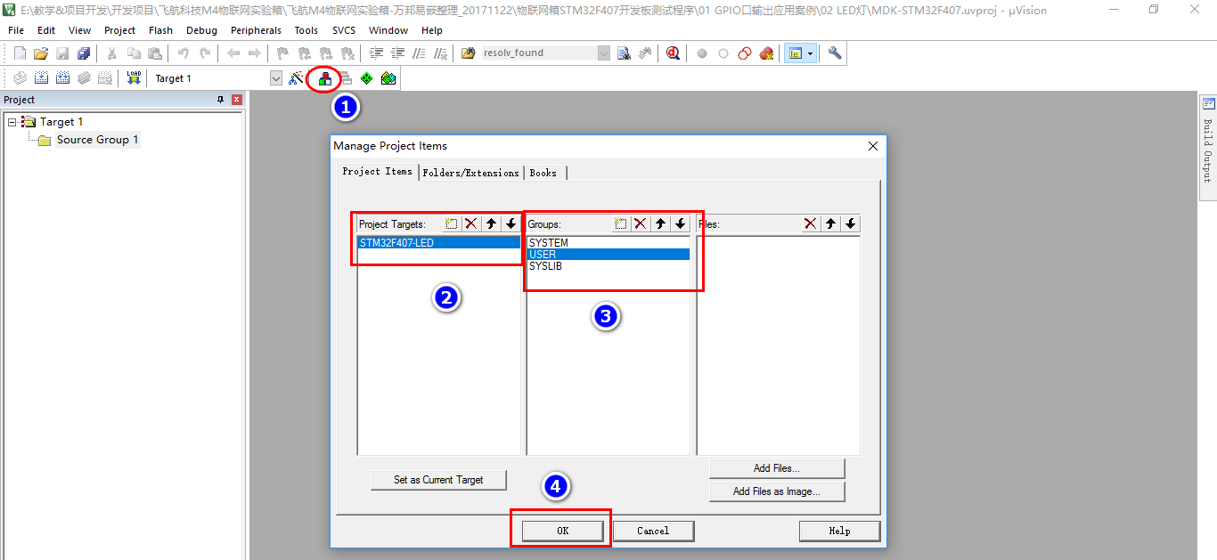1217x560 pixels.
Task: Kill all breakpoints icon
Action: 766,53
